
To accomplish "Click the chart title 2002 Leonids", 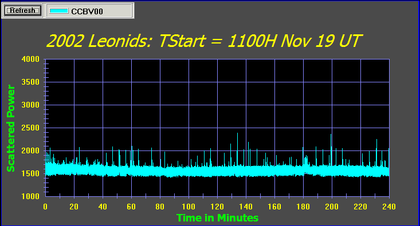I will coord(204,41).
